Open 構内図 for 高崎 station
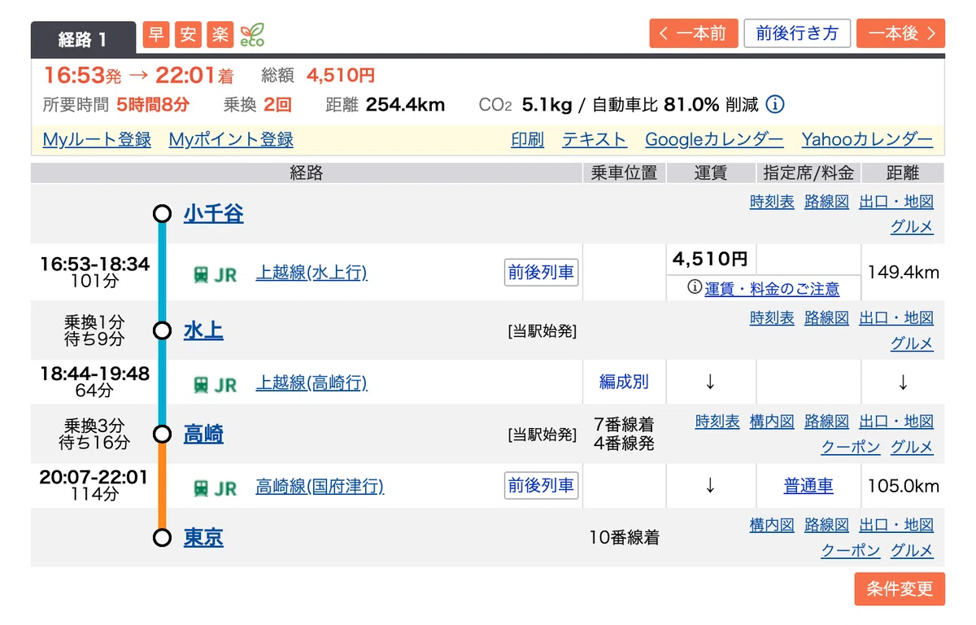The width and height of the screenshot is (976, 625). [x=772, y=422]
